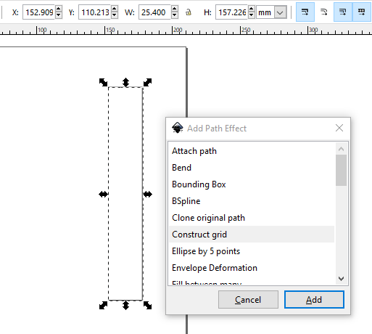Decrease the Y value with down arrow
Viewport: 372px width, 334px height.
coord(115,15)
